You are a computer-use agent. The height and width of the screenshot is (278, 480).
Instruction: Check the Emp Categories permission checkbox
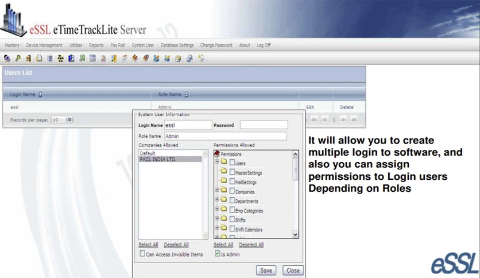(232, 210)
